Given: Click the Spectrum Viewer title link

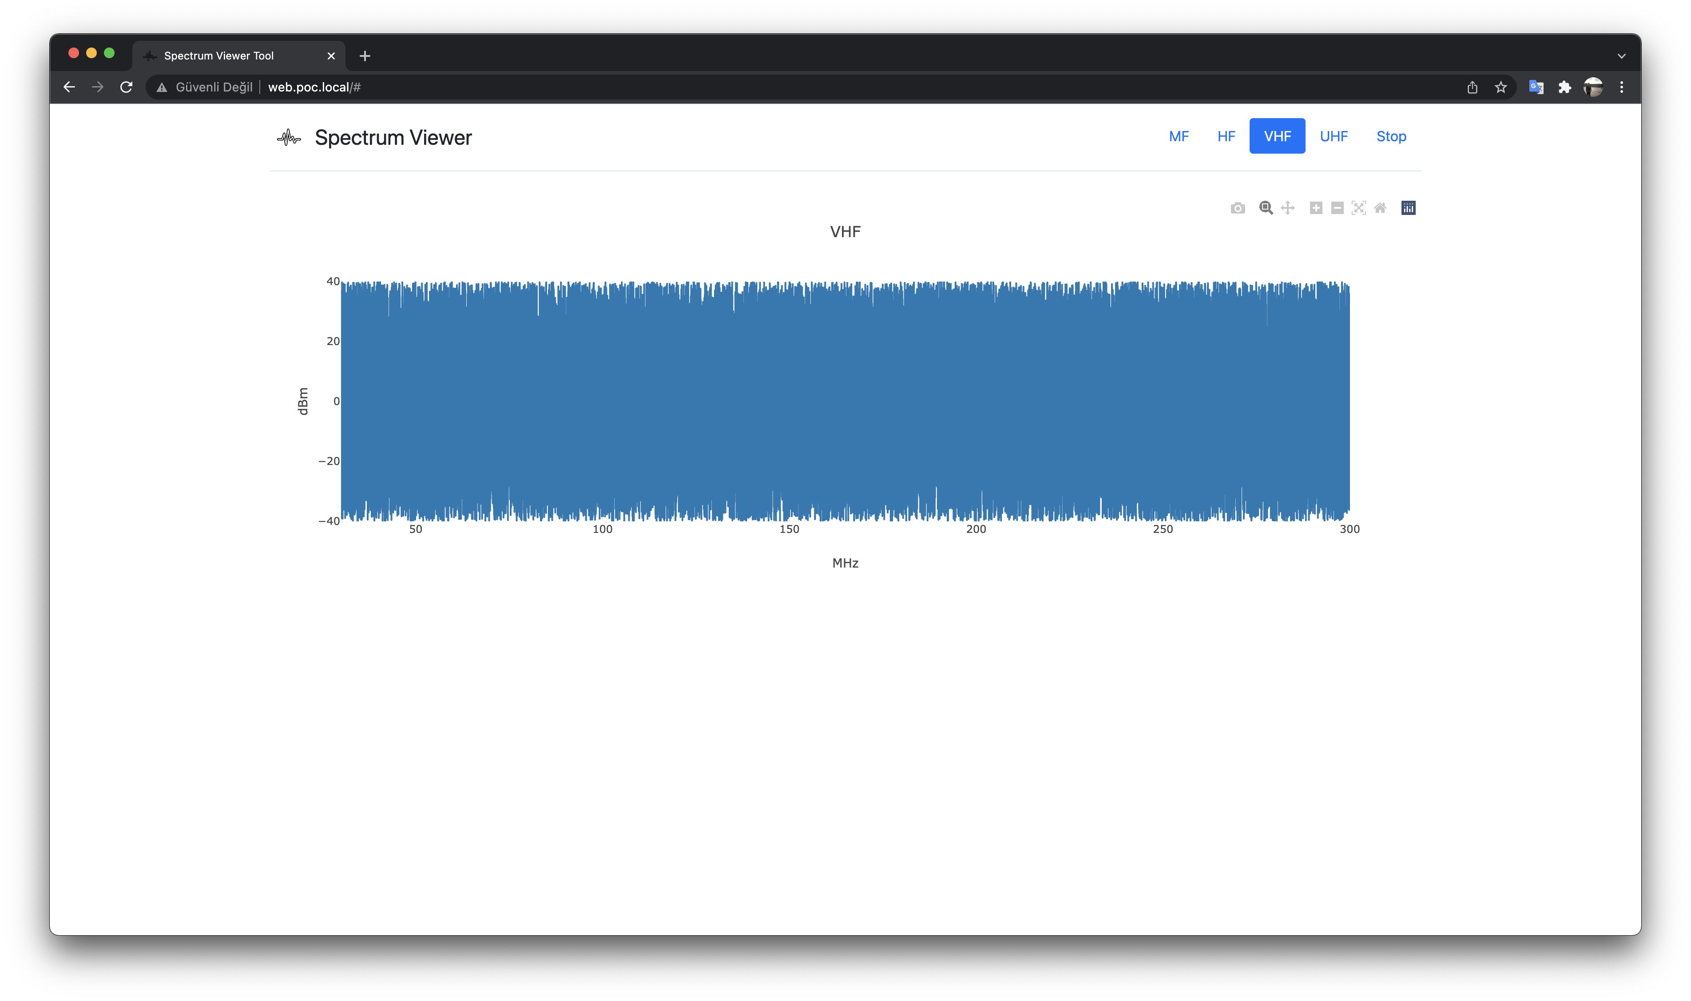Looking at the screenshot, I should pyautogui.click(x=393, y=138).
